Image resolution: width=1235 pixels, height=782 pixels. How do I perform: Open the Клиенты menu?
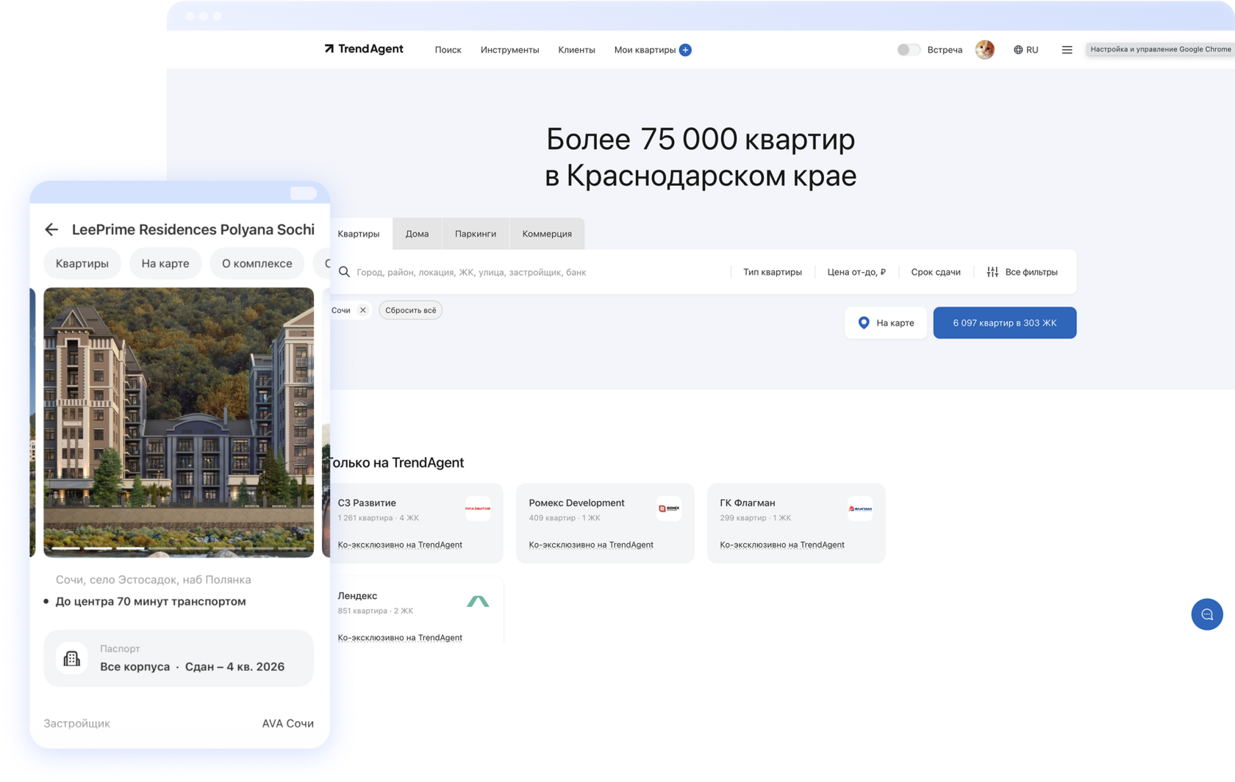pyautogui.click(x=576, y=50)
